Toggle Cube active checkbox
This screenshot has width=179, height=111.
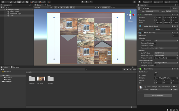point(143,8)
